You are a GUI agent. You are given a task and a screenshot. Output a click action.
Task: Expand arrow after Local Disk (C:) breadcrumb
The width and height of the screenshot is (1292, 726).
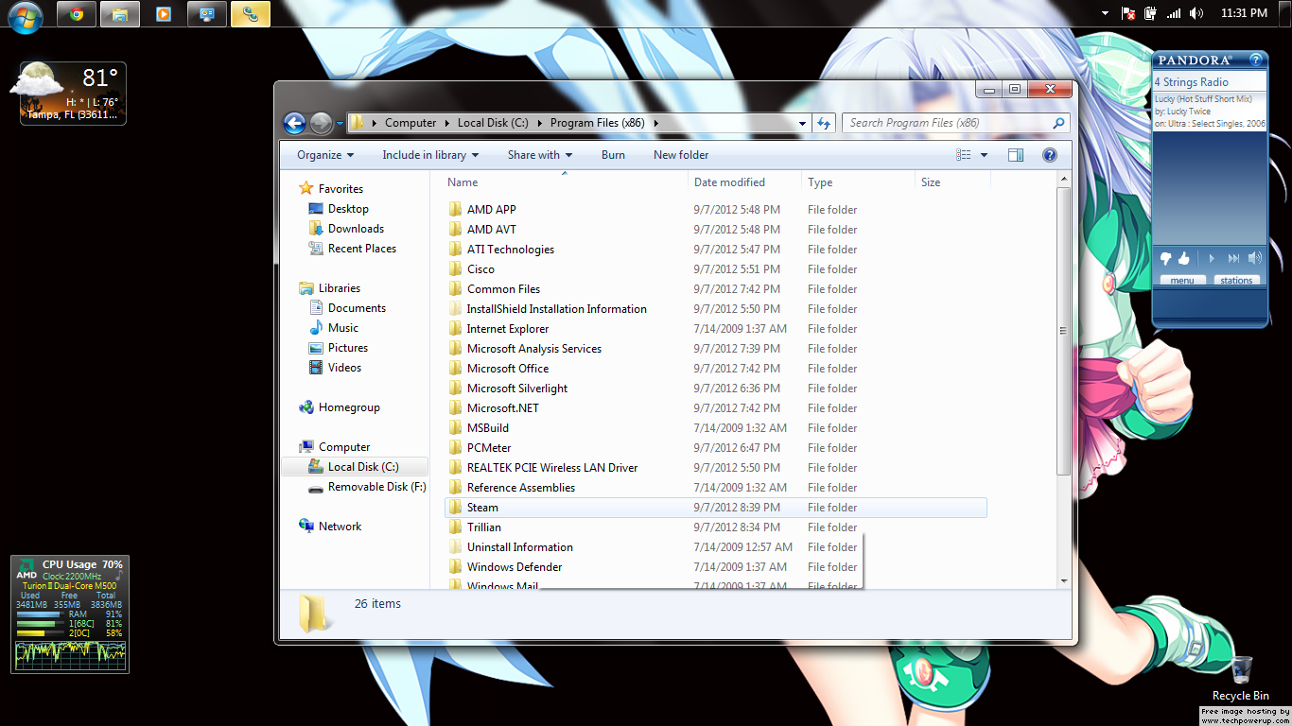pos(539,123)
